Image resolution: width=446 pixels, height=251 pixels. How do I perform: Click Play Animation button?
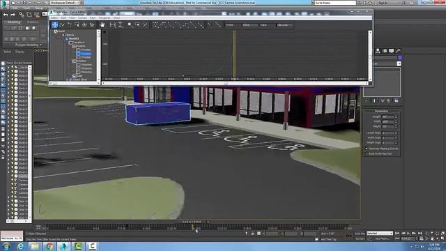tap(408, 234)
